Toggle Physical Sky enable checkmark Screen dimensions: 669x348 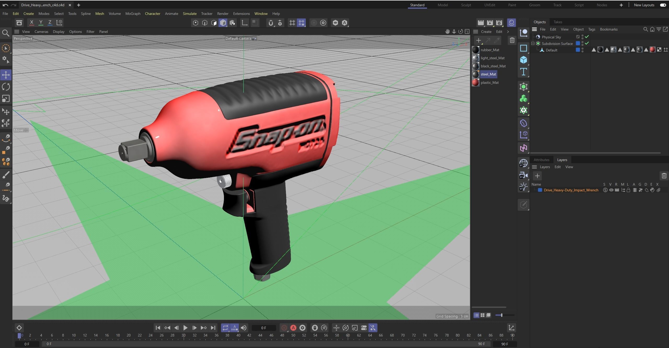587,37
